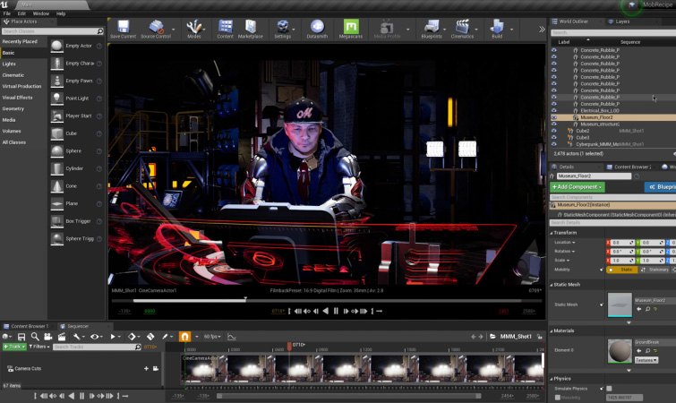The width and height of the screenshot is (676, 403).
Task: Enable the Simulate Physics checkbox
Action: click(610, 388)
